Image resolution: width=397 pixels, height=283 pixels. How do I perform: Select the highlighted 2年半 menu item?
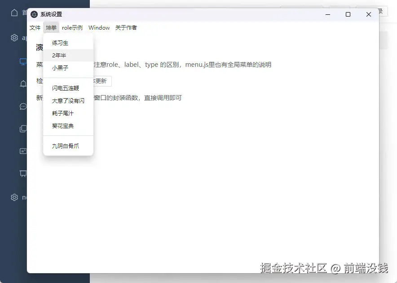[x=59, y=56]
